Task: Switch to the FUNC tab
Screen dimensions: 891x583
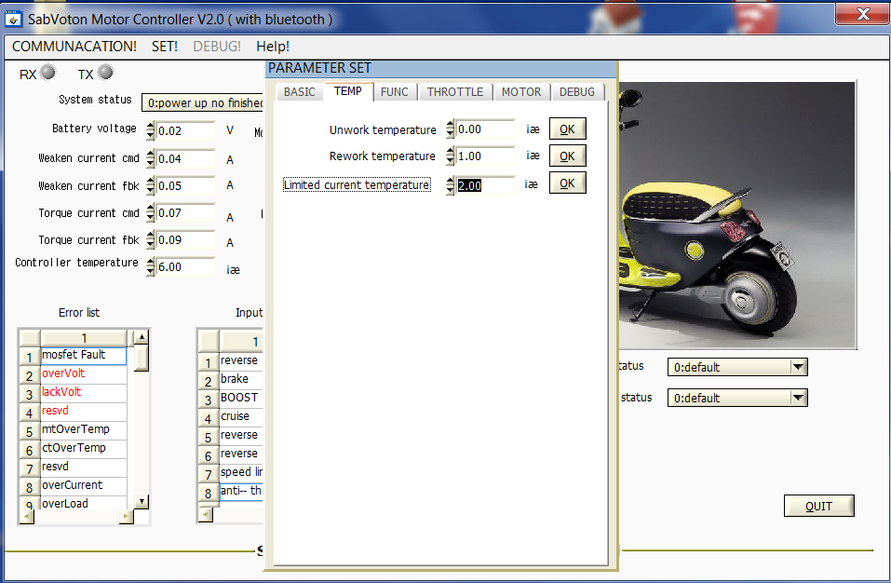Action: tap(395, 91)
